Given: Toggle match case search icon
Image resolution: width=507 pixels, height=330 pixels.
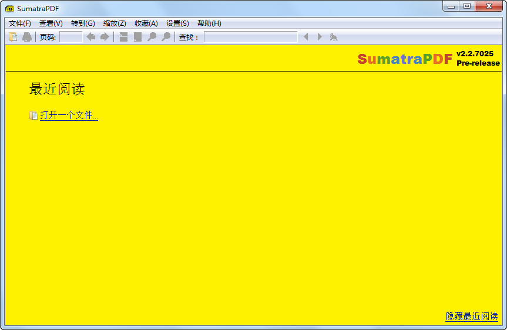Looking at the screenshot, I should [x=334, y=37].
